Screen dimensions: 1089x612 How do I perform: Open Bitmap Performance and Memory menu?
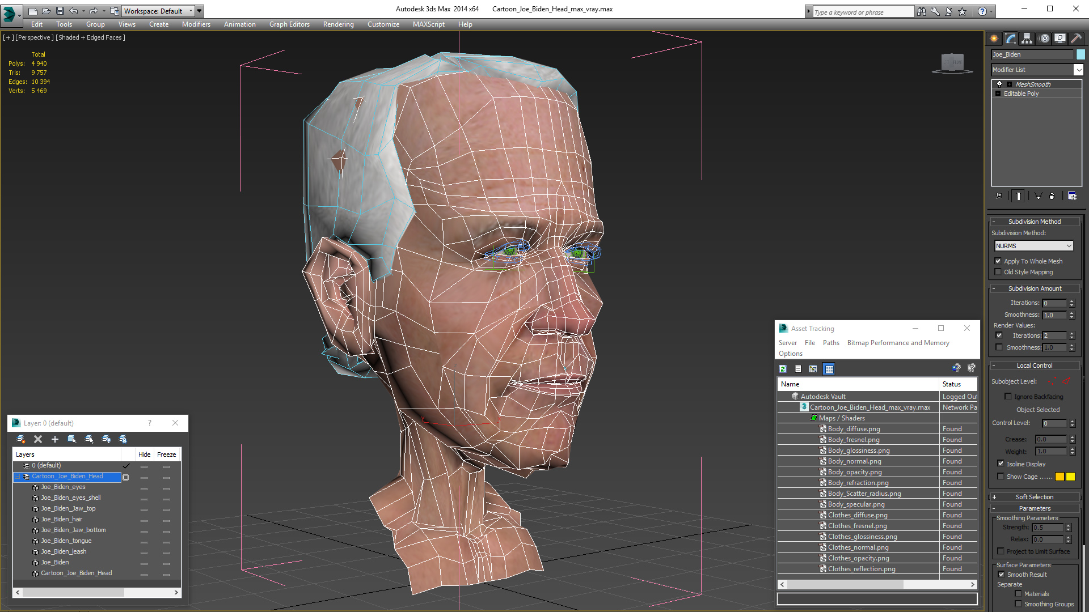coord(898,343)
